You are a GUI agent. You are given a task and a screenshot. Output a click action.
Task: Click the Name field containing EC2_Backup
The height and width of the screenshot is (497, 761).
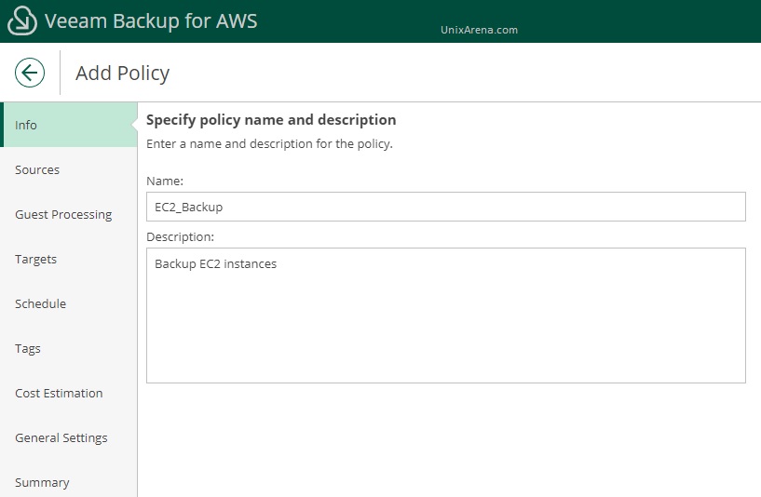point(446,207)
